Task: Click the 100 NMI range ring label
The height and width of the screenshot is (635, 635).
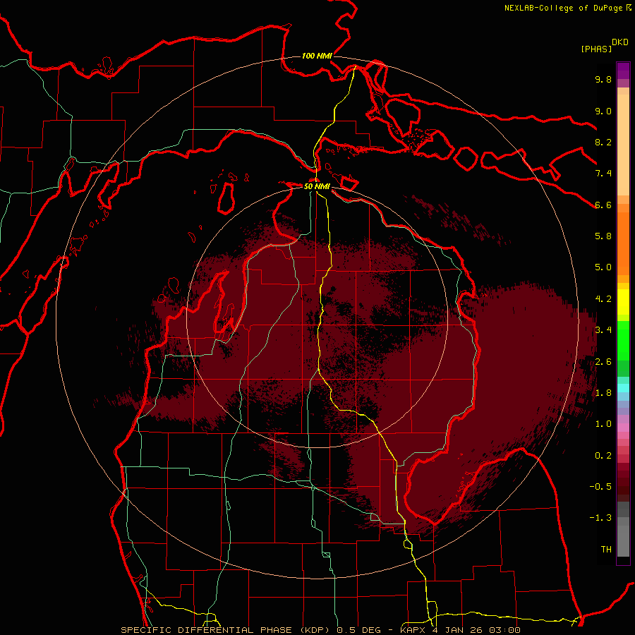Action: 317,56
